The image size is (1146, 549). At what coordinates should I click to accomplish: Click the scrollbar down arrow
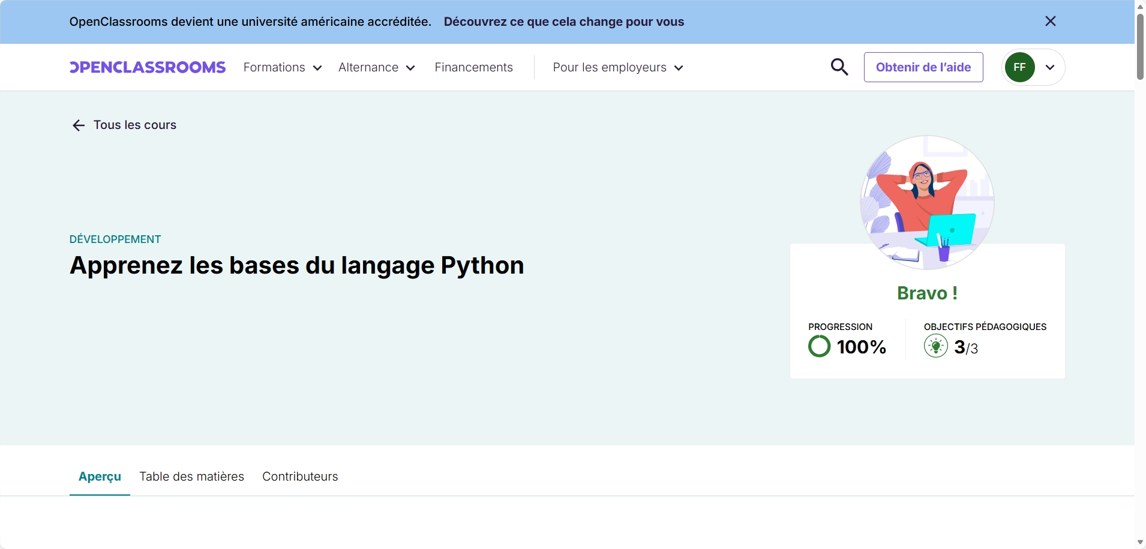[x=1140, y=542]
